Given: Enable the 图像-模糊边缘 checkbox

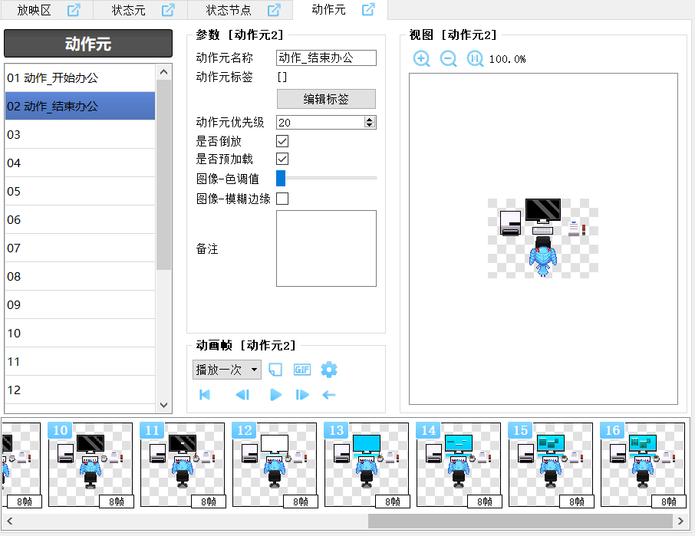Looking at the screenshot, I should point(282,199).
